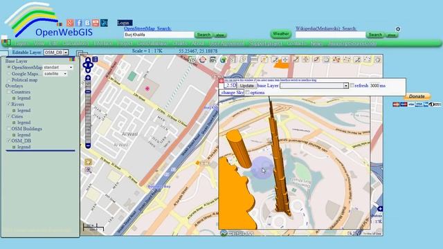This screenshot has height=249, width=443.
Task: Click the rightmost map toolbar icon
Action: pos(377,59)
